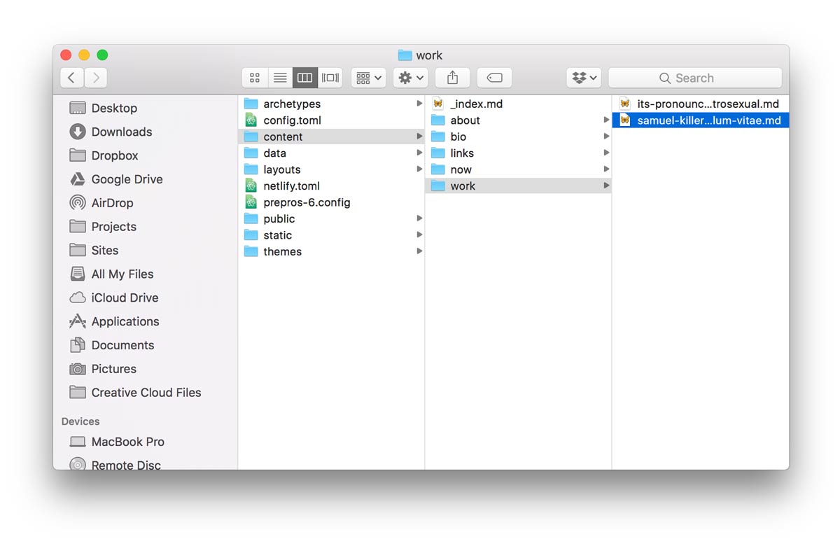Click in the Search field
The width and height of the screenshot is (840, 546).
click(x=695, y=78)
